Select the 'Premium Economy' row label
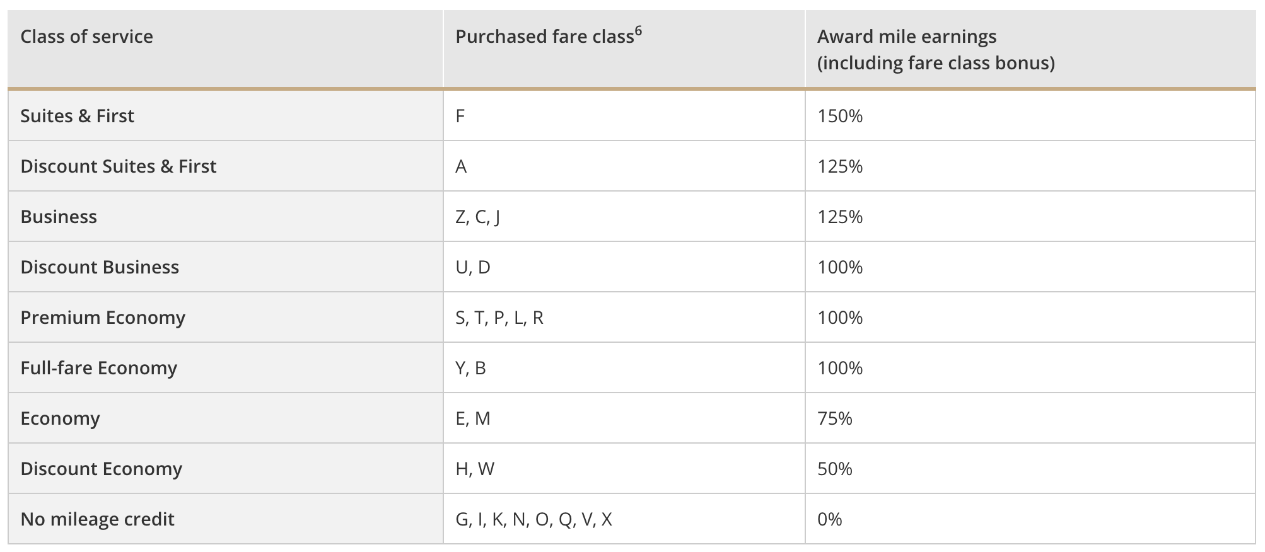The image size is (1265, 552). (x=103, y=318)
